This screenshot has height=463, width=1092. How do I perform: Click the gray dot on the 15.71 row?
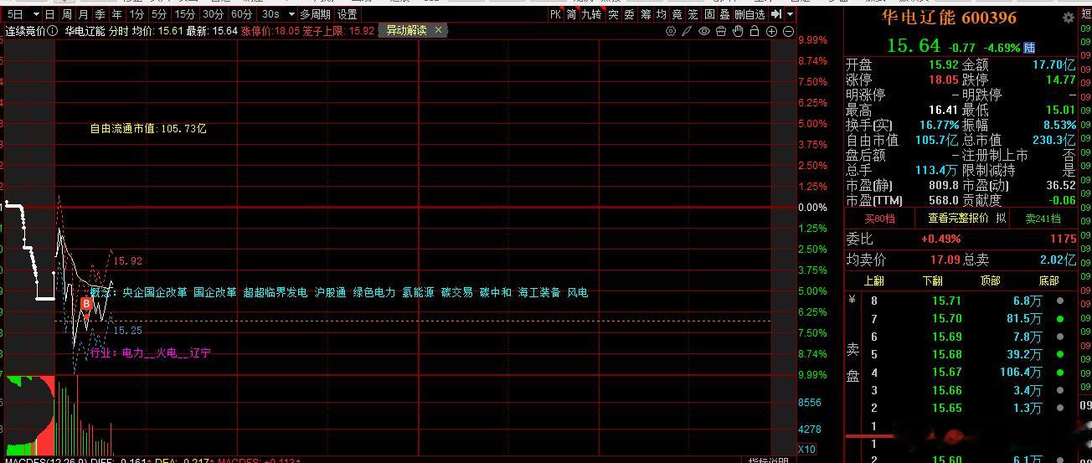point(1060,301)
